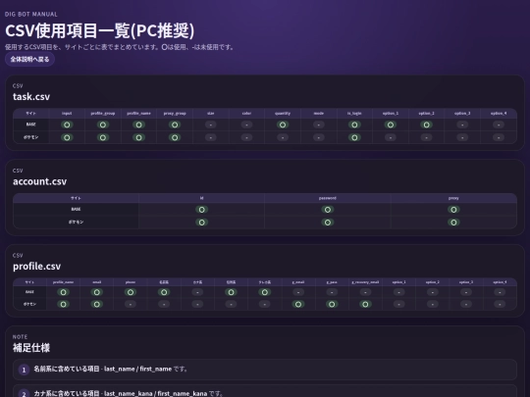Click the O badge for BASE proxy_group in task.csv
The width and height of the screenshot is (530, 397).
click(x=175, y=124)
